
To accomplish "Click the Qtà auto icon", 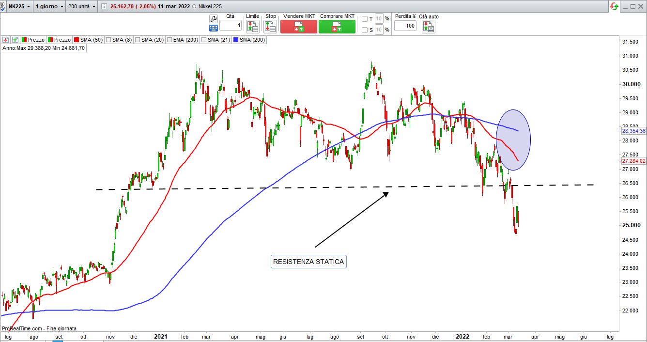I will [x=429, y=26].
